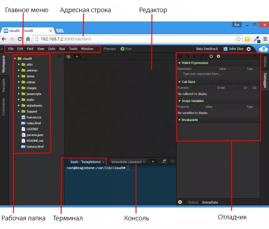Collapse the Scope Variables section
269x229 pixels.
click(179, 101)
